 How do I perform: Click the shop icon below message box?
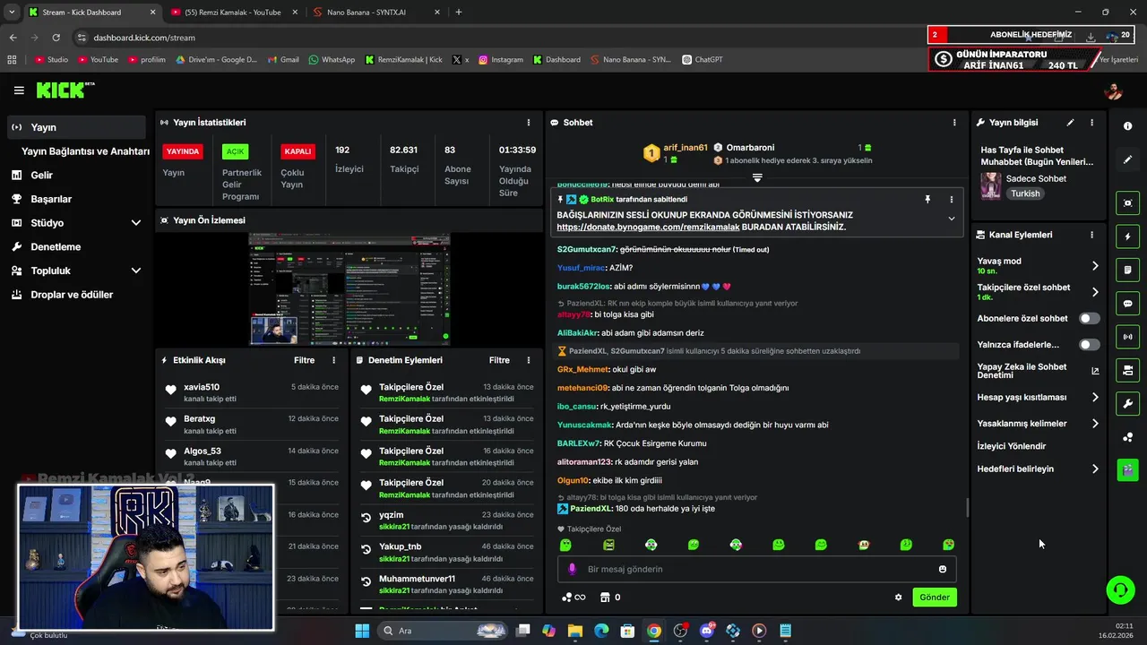click(605, 598)
